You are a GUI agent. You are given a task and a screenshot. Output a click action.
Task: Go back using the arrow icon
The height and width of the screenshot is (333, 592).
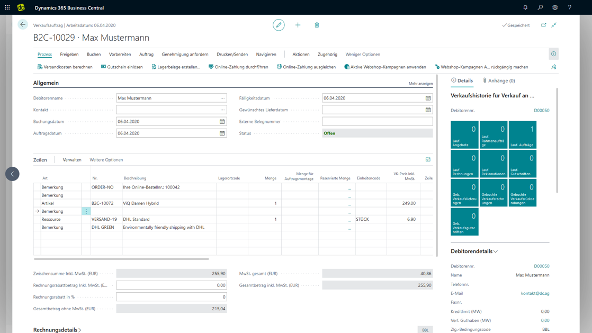pyautogui.click(x=23, y=24)
